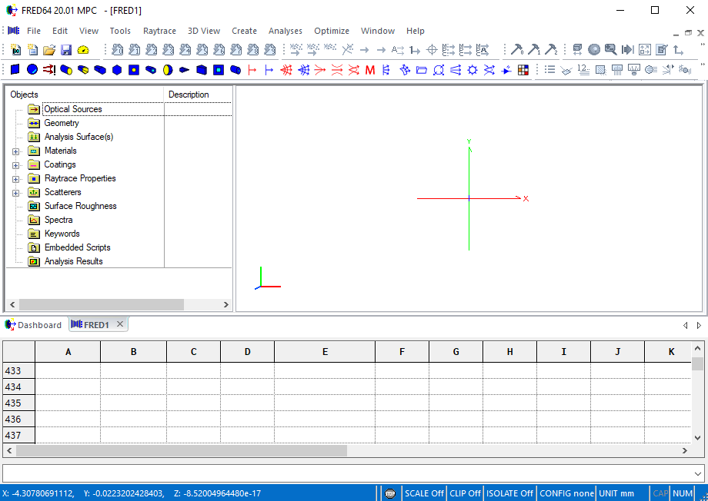Select the Optical Sources folder
Viewport: 708px width, 501px height.
coord(72,109)
